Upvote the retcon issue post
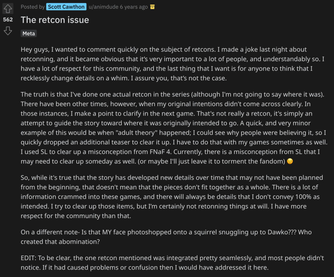Viewport: 334px width, 277px height. click(8, 9)
